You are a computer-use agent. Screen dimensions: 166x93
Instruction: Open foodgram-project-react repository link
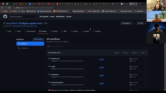coord(31,23)
